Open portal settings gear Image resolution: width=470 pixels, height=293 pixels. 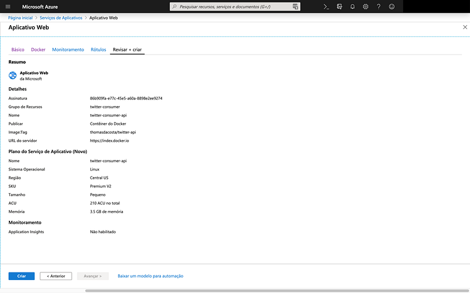click(365, 6)
